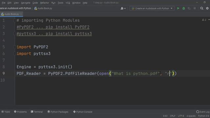Click the PyPDF2 import name on line 5
The height and width of the screenshot is (118, 210).
[41, 47]
